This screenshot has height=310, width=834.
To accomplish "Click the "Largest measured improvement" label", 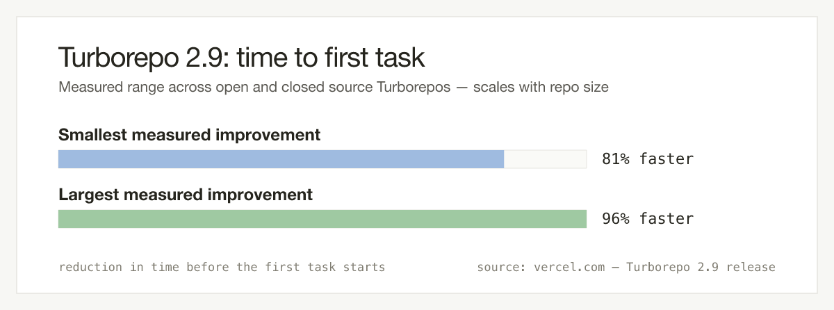I will 186,195.
